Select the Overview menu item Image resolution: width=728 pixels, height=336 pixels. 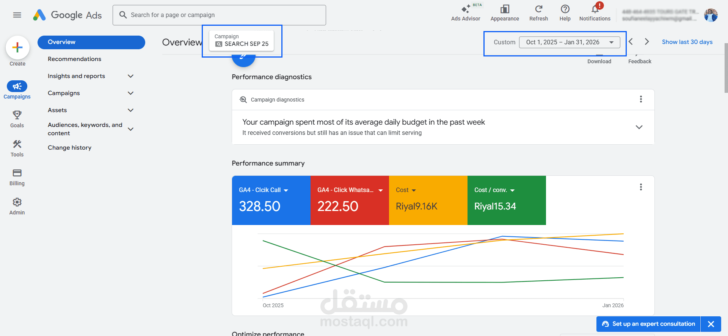[91, 42]
